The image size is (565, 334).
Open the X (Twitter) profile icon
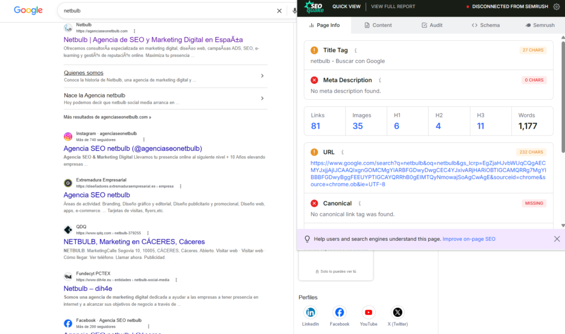click(397, 313)
